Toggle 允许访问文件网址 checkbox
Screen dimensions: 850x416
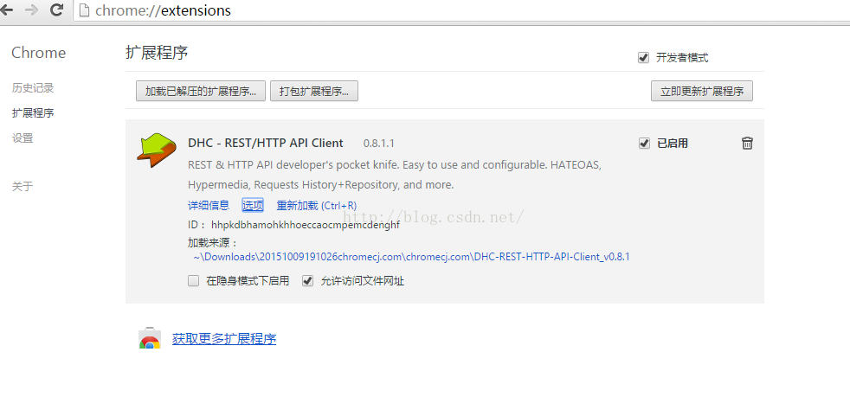point(308,280)
